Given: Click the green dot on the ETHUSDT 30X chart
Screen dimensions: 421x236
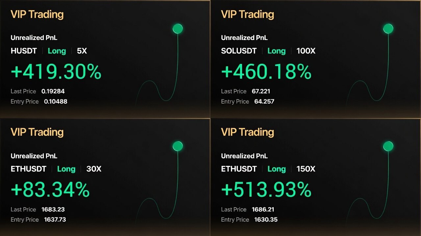Looking at the screenshot, I should point(178,146).
